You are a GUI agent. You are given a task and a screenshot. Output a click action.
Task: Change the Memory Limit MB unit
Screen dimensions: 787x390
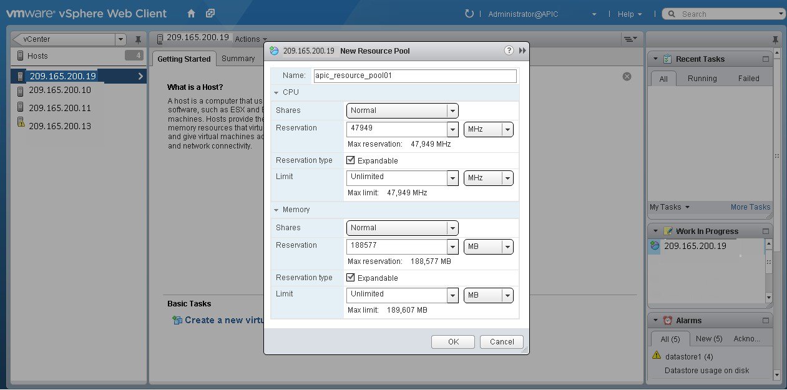tap(489, 295)
